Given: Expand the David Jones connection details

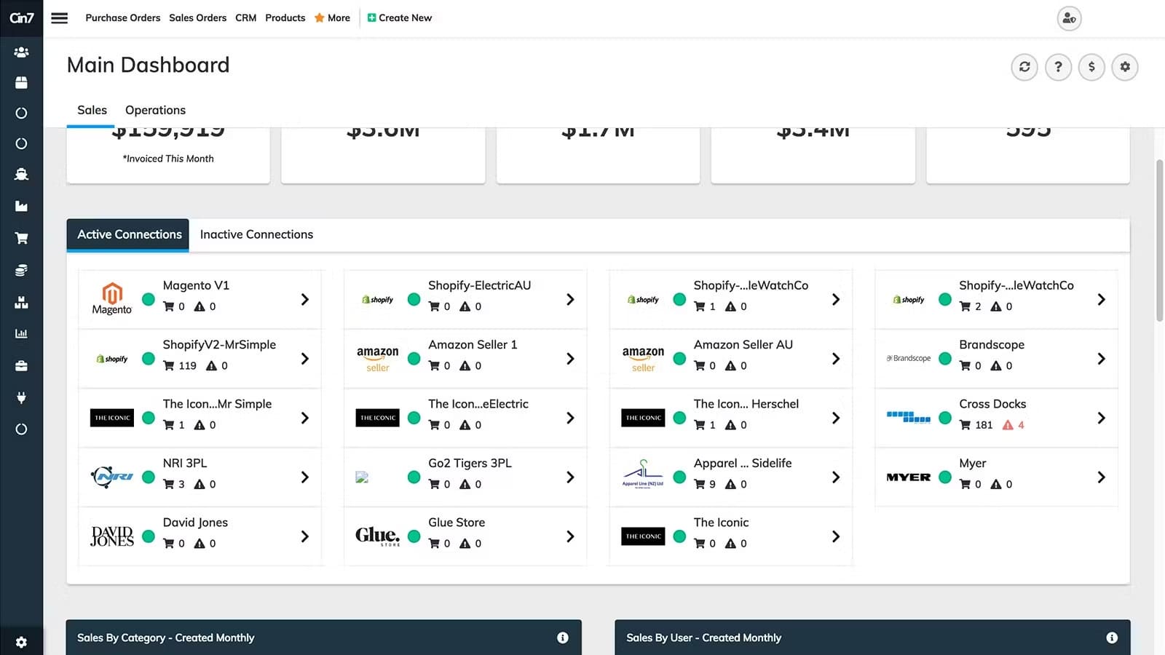Looking at the screenshot, I should pos(304,536).
